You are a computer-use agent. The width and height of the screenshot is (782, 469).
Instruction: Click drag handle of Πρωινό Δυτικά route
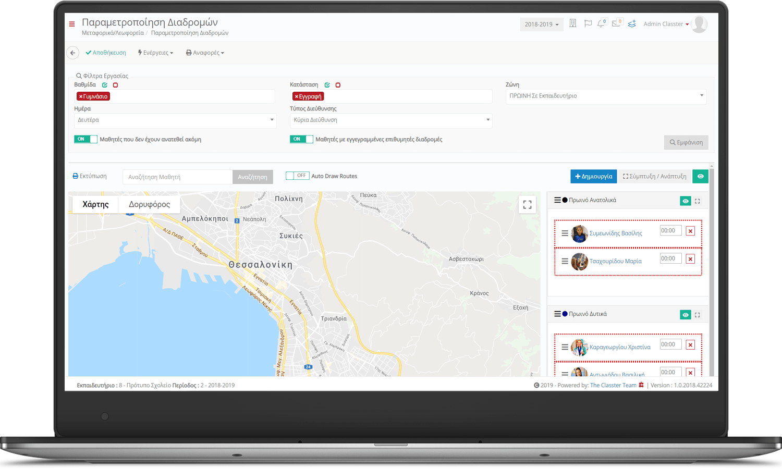click(x=557, y=314)
